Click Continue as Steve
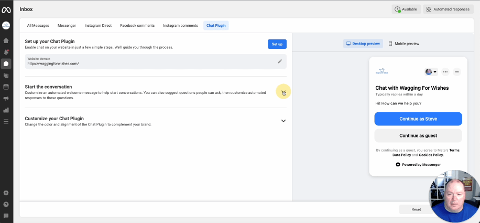This screenshot has width=480, height=223. tap(418, 119)
